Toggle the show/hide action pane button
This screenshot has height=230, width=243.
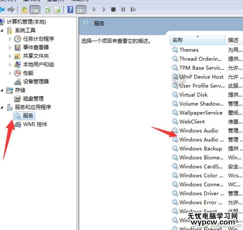pos(81,9)
